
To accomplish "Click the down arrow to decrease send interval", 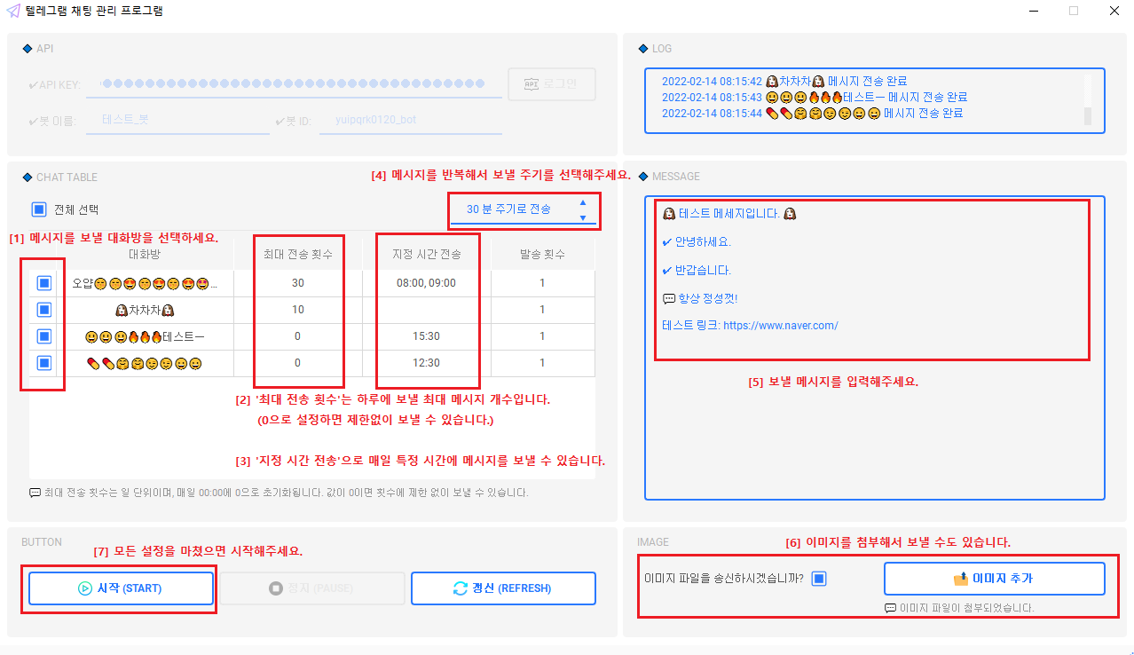I will tap(583, 217).
